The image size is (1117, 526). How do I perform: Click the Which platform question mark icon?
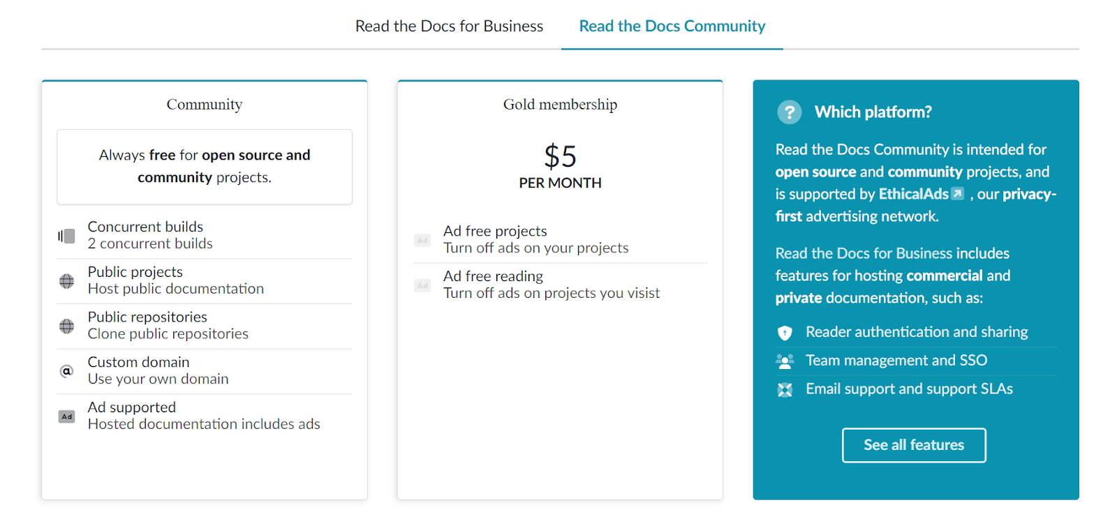click(x=790, y=112)
